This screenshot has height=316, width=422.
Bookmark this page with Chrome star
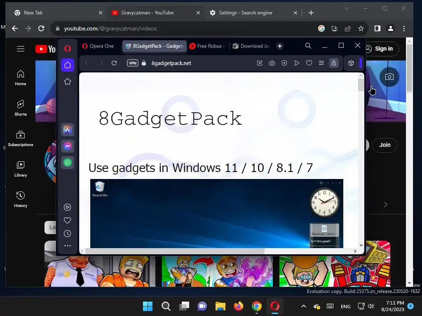point(361,28)
